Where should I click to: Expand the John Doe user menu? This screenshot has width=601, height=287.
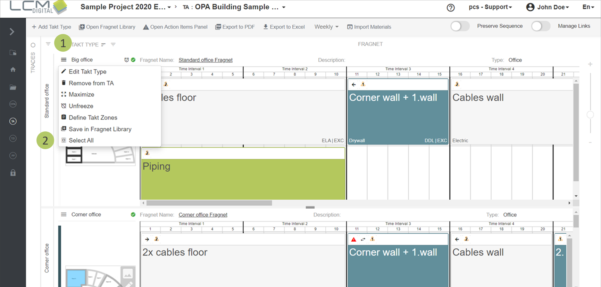pyautogui.click(x=548, y=7)
